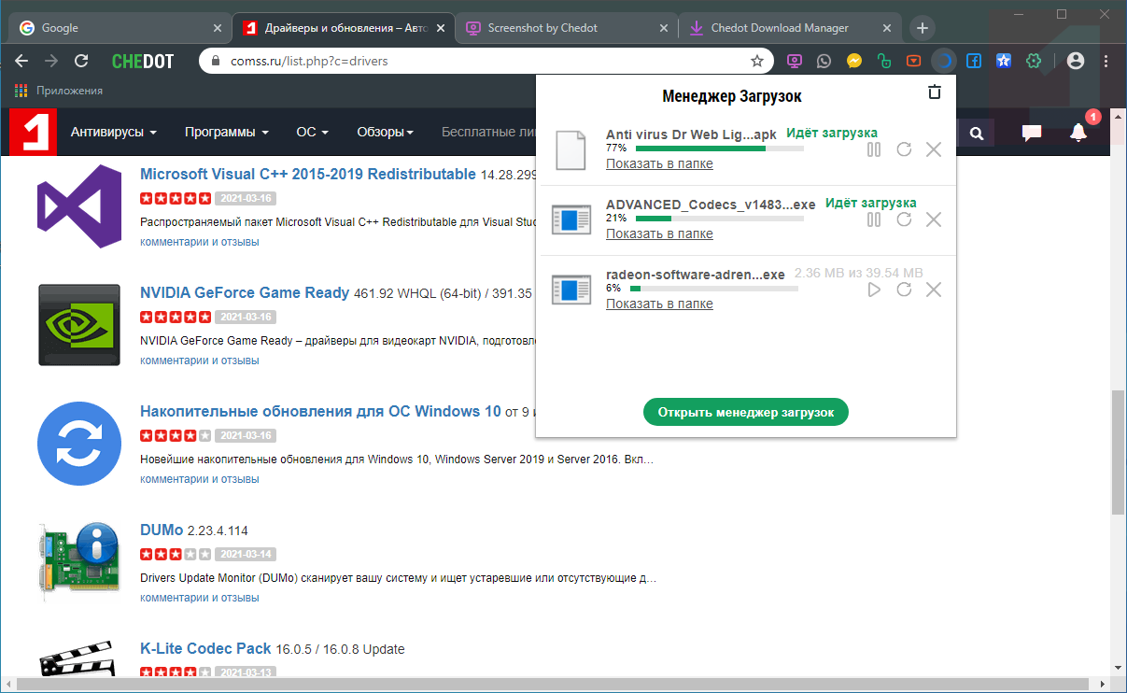
Task: Open NVIDIA GeForce Game Ready link
Action: 245,292
